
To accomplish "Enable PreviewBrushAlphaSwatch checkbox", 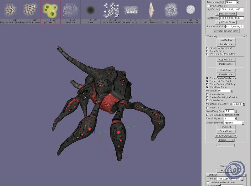I will 207,97.
